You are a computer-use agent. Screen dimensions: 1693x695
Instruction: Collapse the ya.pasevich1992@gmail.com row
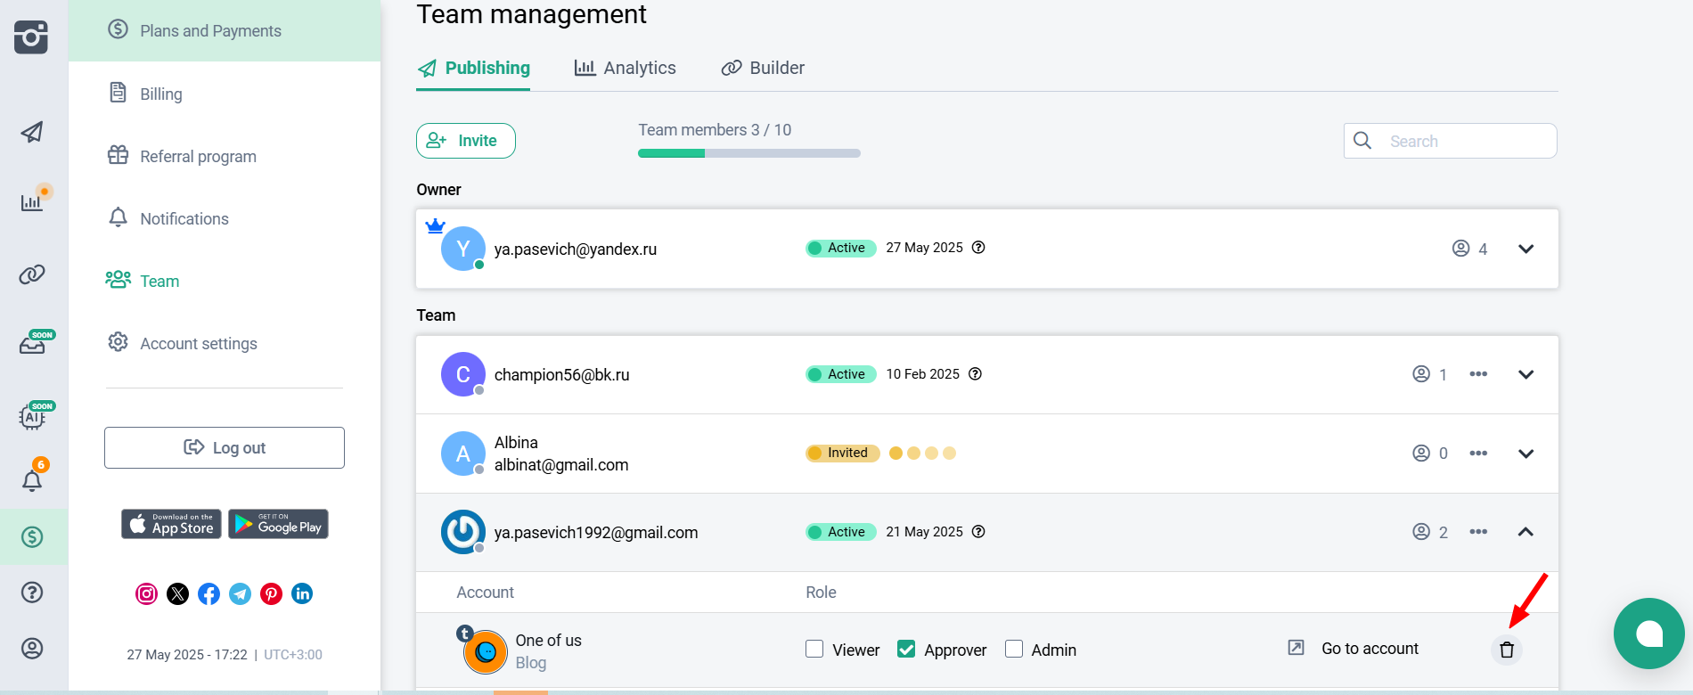(1525, 532)
